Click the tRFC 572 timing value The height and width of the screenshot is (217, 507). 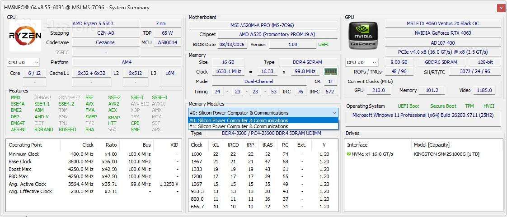[330, 92]
